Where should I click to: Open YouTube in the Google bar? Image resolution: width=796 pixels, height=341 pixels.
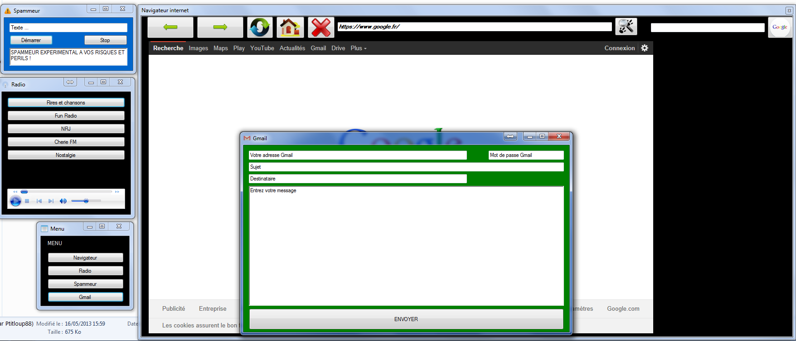tap(262, 48)
